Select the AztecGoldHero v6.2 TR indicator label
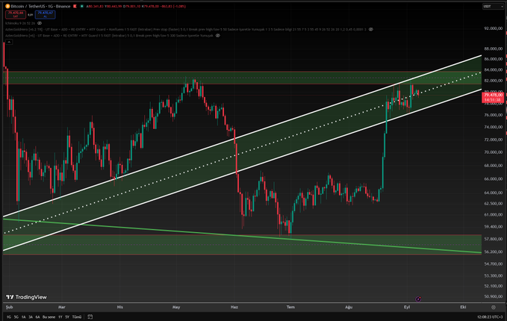 (186, 29)
